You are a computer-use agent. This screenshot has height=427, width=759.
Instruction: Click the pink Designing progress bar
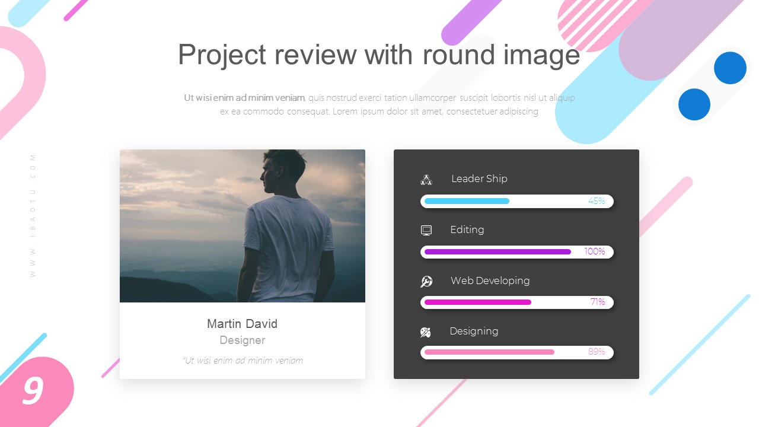(x=489, y=352)
